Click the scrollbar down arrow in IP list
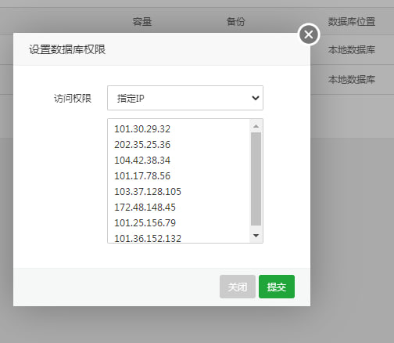This screenshot has width=394, height=343. [x=256, y=236]
